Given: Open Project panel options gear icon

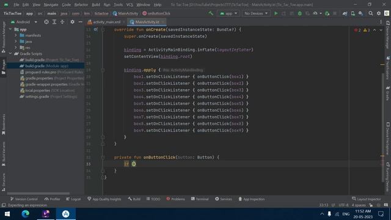Looking at the screenshot, I should tap(72, 22).
